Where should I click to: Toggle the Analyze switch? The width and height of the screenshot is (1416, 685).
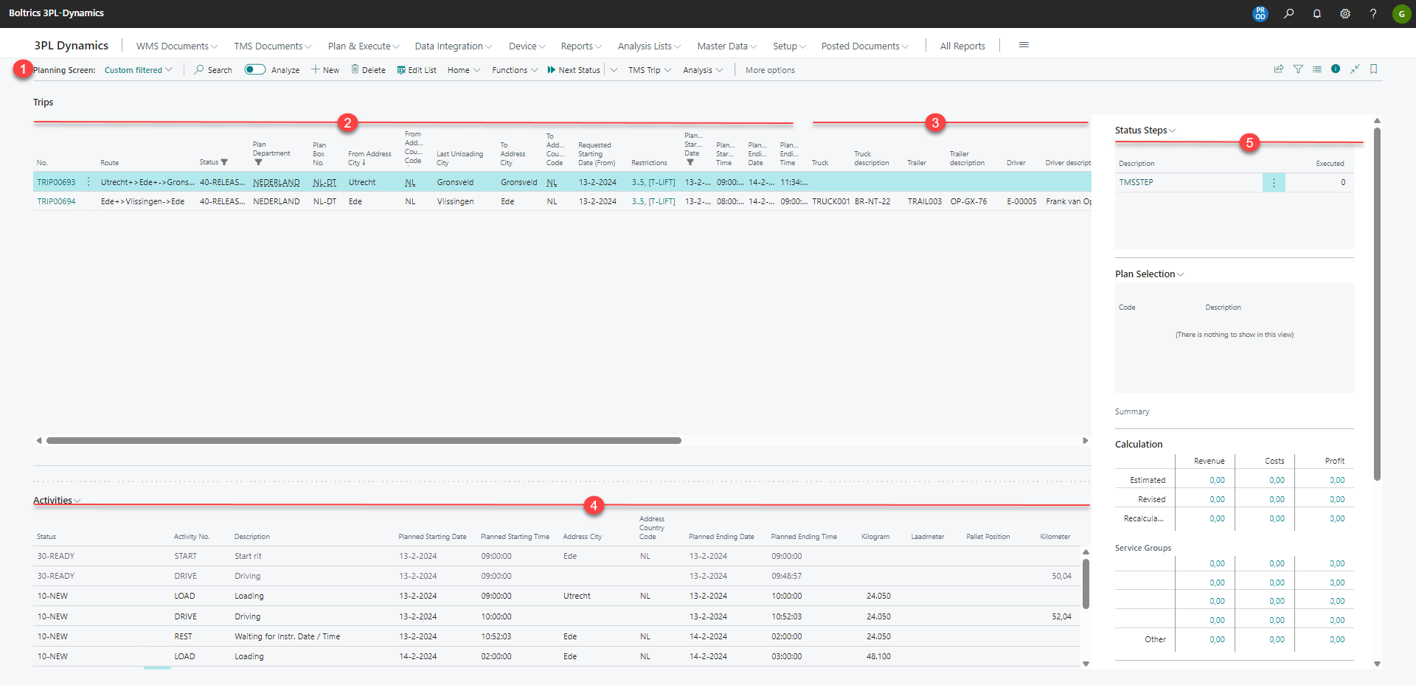[x=255, y=69]
